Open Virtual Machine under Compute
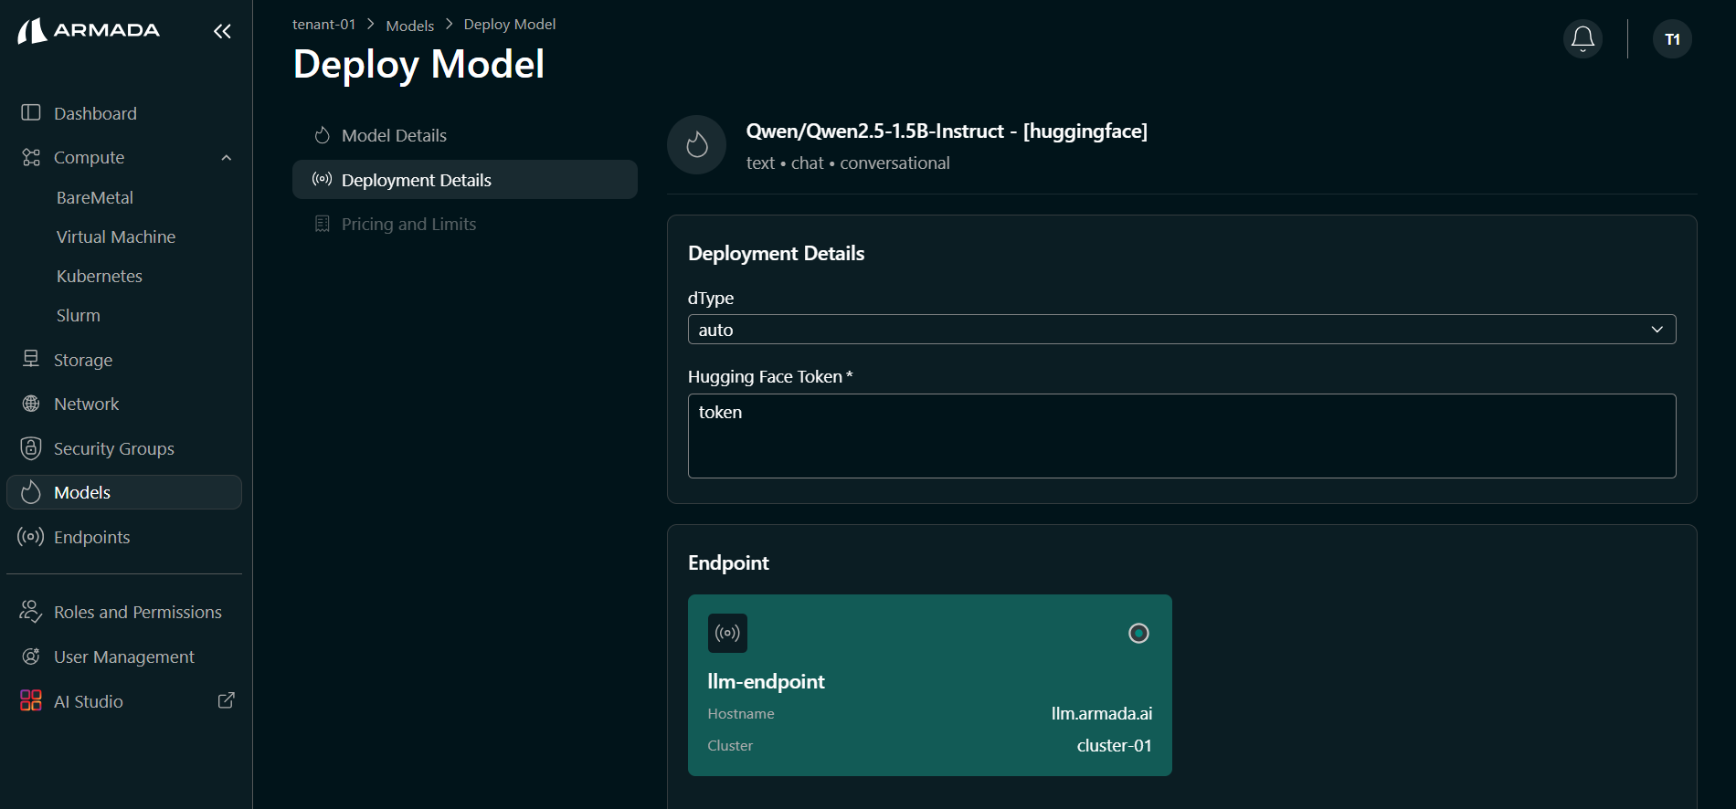 point(116,236)
